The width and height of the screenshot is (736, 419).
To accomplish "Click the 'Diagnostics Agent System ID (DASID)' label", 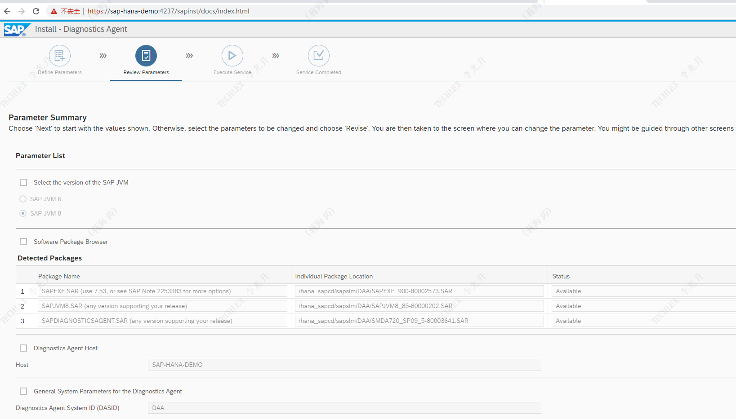I will (67, 408).
